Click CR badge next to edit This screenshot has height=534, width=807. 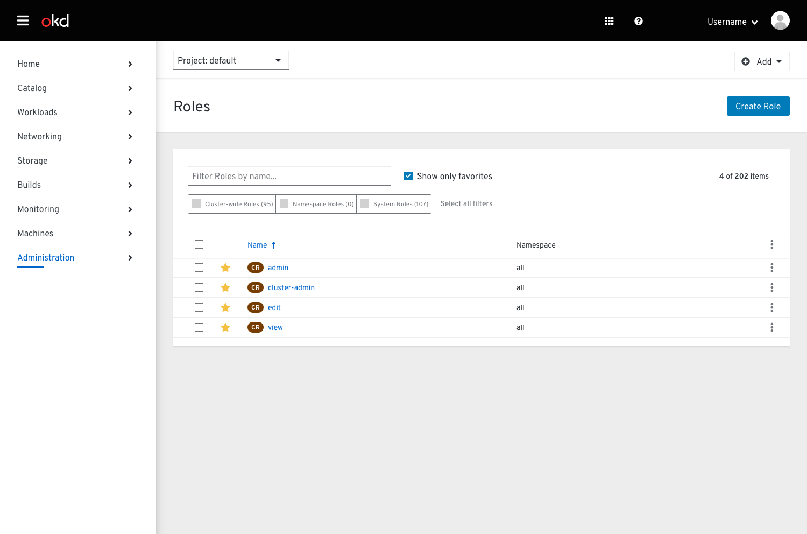[x=256, y=307]
